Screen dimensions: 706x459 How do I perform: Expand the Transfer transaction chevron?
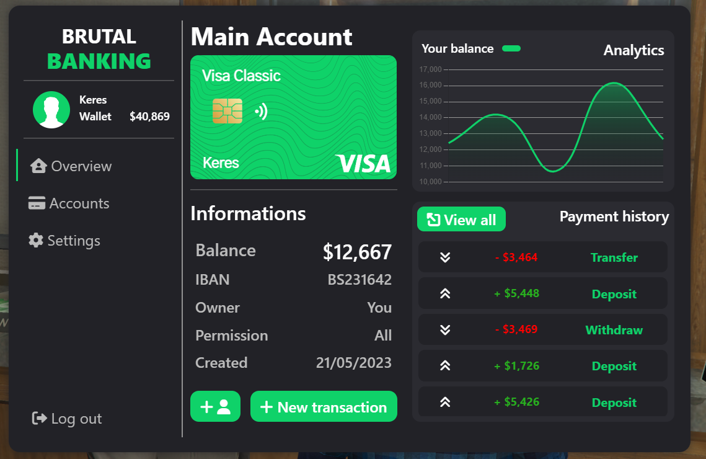[444, 257]
